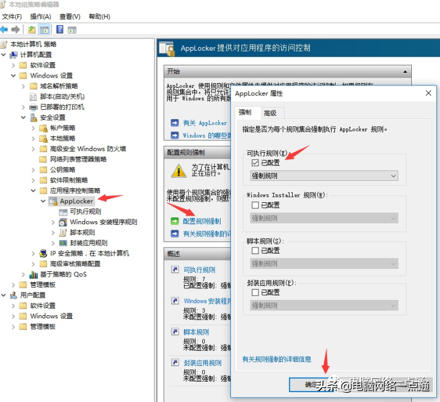The width and height of the screenshot is (440, 402).
Task: Toggle the show/hide console tree icon
Action: [x=45, y=30]
